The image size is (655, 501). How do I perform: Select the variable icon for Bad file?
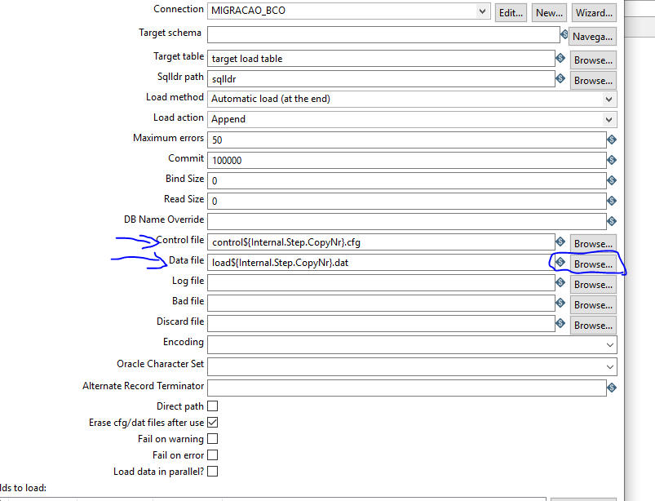pyautogui.click(x=561, y=304)
